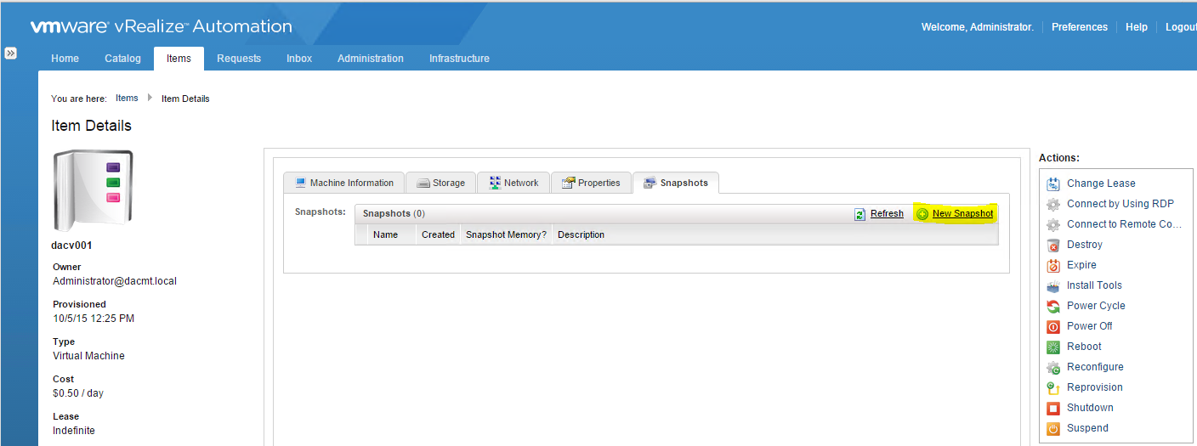
Task: Click the green Reboot icon
Action: click(1052, 347)
